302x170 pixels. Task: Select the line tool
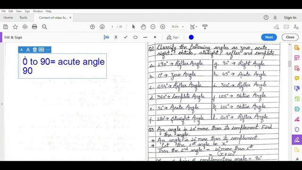click(x=145, y=37)
